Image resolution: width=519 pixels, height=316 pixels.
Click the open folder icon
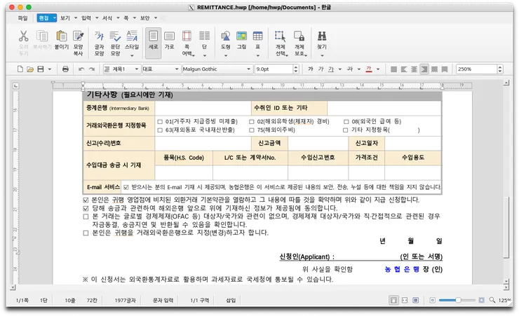pyautogui.click(x=30, y=69)
